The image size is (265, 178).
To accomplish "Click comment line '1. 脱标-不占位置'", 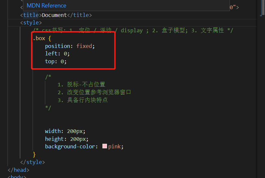I will (81, 84).
